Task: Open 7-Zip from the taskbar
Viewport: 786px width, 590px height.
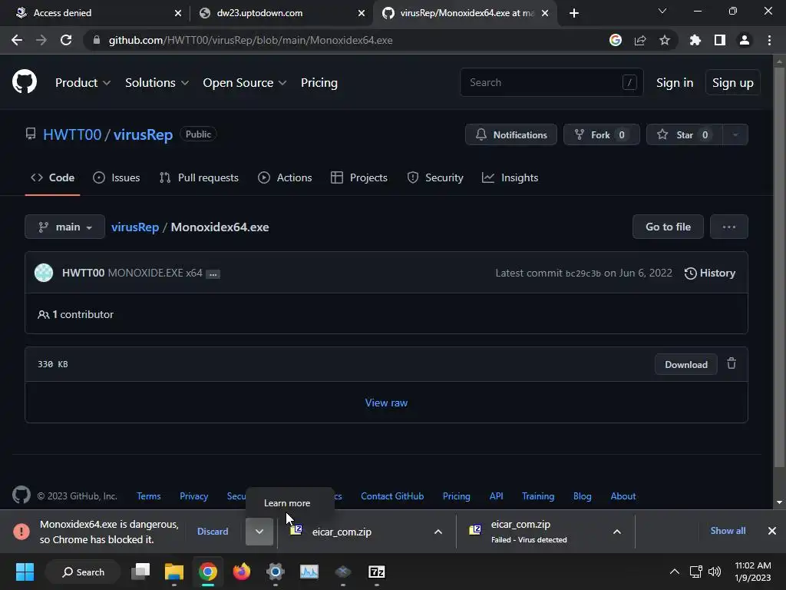Action: pyautogui.click(x=376, y=572)
